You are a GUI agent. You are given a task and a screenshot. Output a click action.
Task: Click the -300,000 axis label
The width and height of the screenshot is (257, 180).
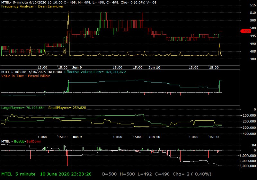tap(249, 127)
